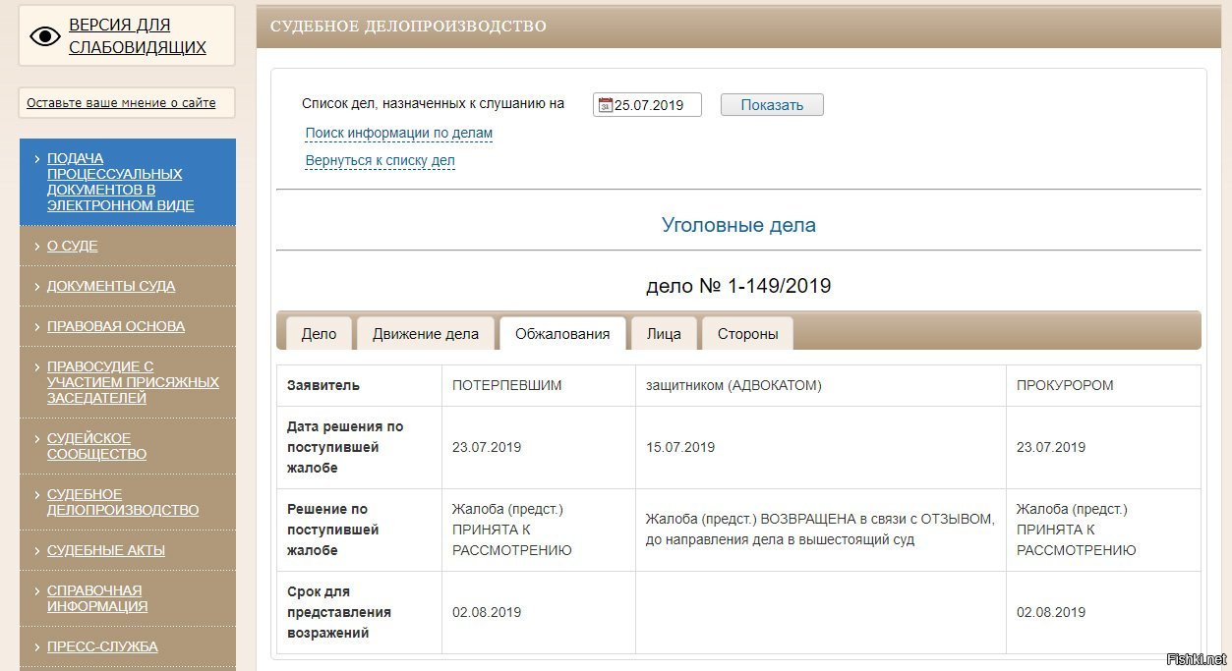Switch to the 'Дело' tab
The image size is (1232, 671).
pos(319,334)
